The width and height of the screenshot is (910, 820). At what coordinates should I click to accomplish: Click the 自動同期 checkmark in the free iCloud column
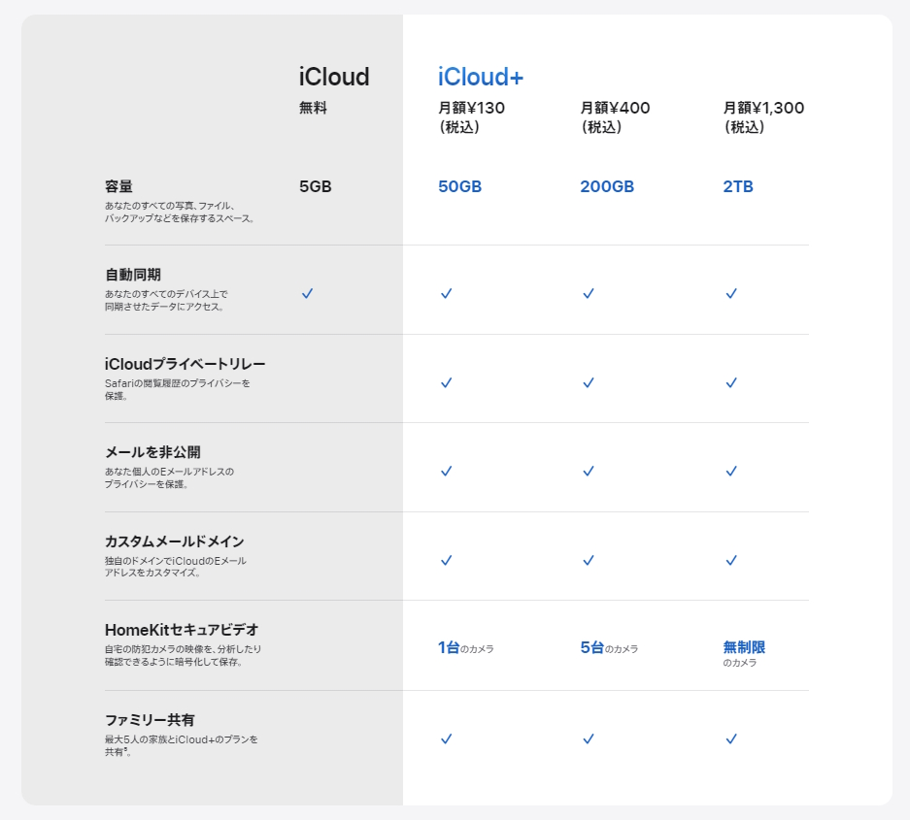308,293
